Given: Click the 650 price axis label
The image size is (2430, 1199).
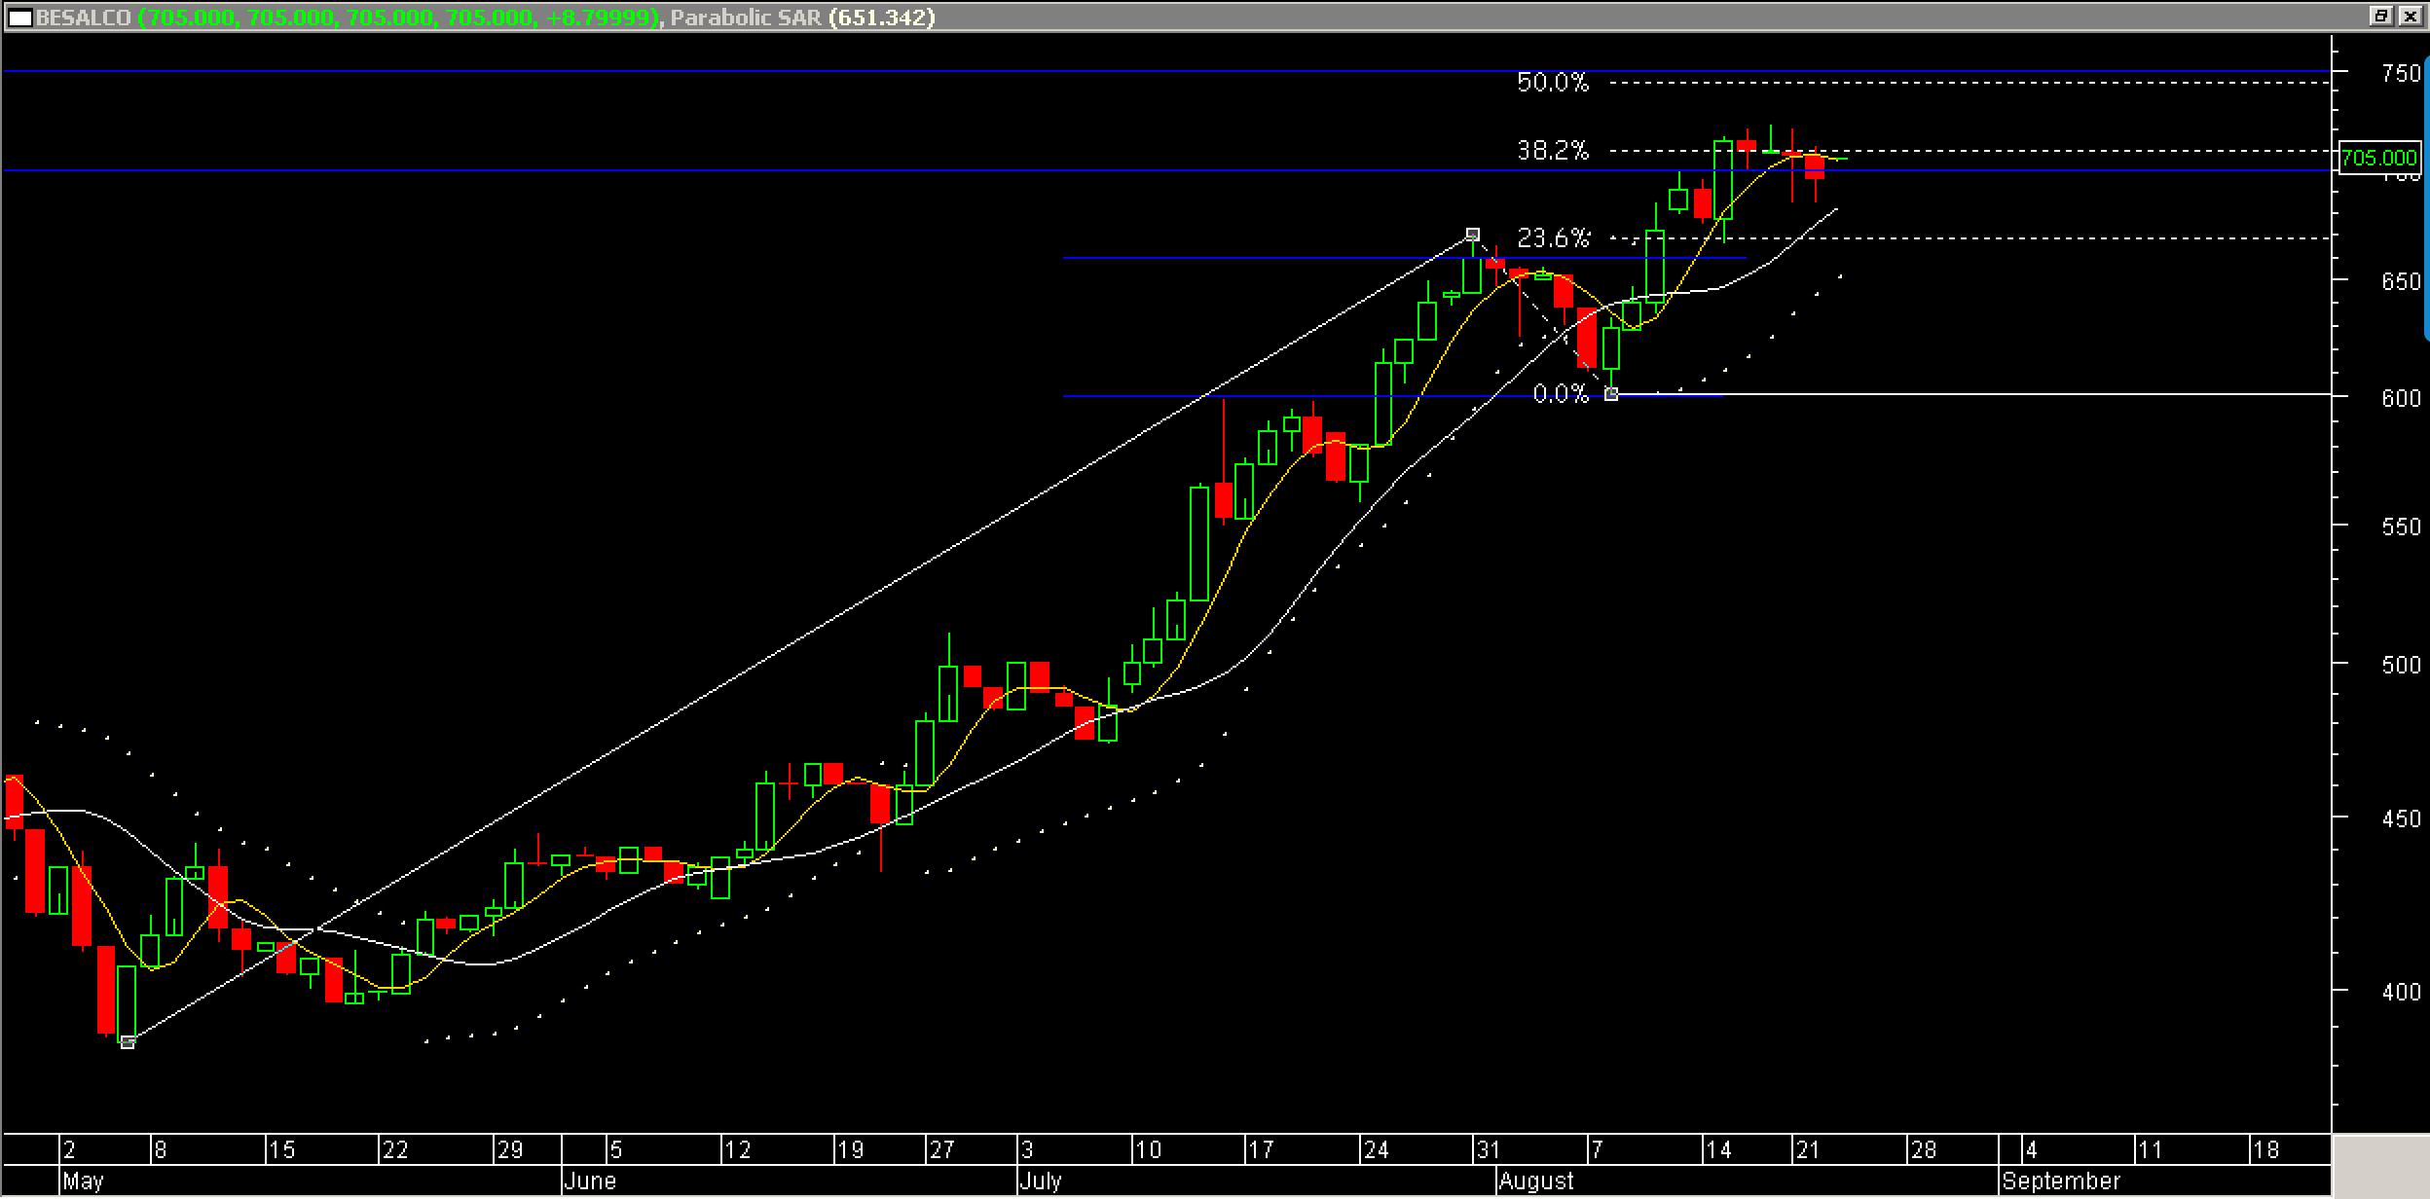Looking at the screenshot, I should click(2401, 282).
